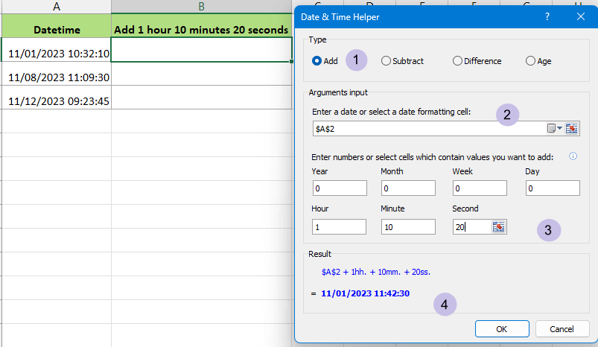Open the calendar date picker dropdown
This screenshot has width=598, height=347.
[x=555, y=128]
